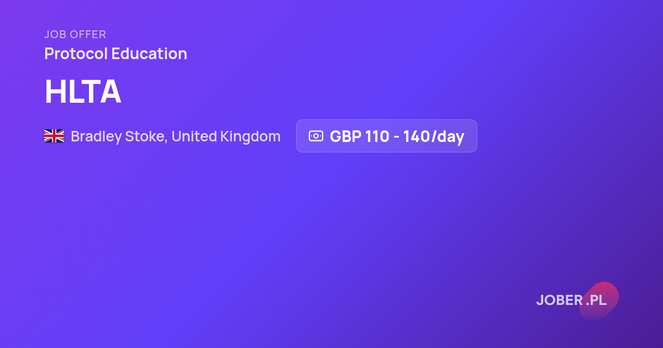Viewport: 663px width, 348px height.
Task: Click the words United Kingdom
Action: pyautogui.click(x=226, y=136)
